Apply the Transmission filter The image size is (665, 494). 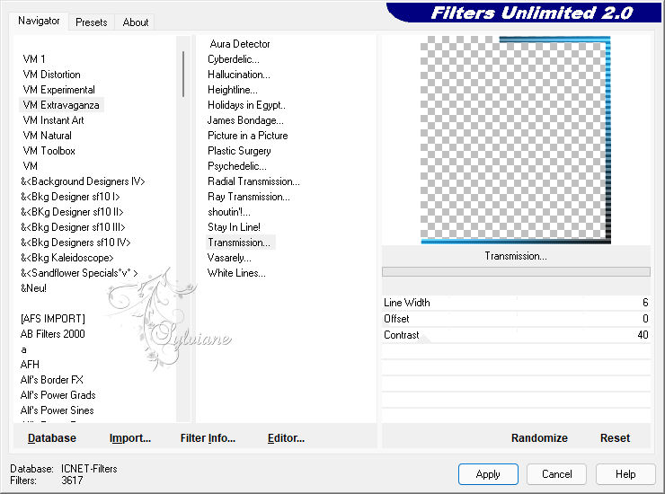click(x=488, y=474)
